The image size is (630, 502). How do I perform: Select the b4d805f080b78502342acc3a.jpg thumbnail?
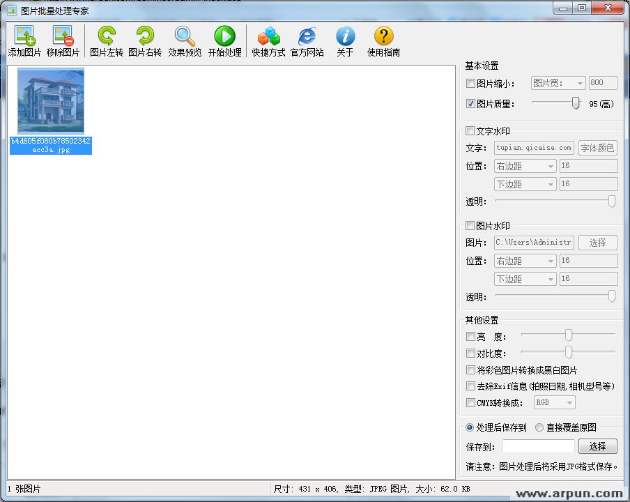(x=49, y=100)
